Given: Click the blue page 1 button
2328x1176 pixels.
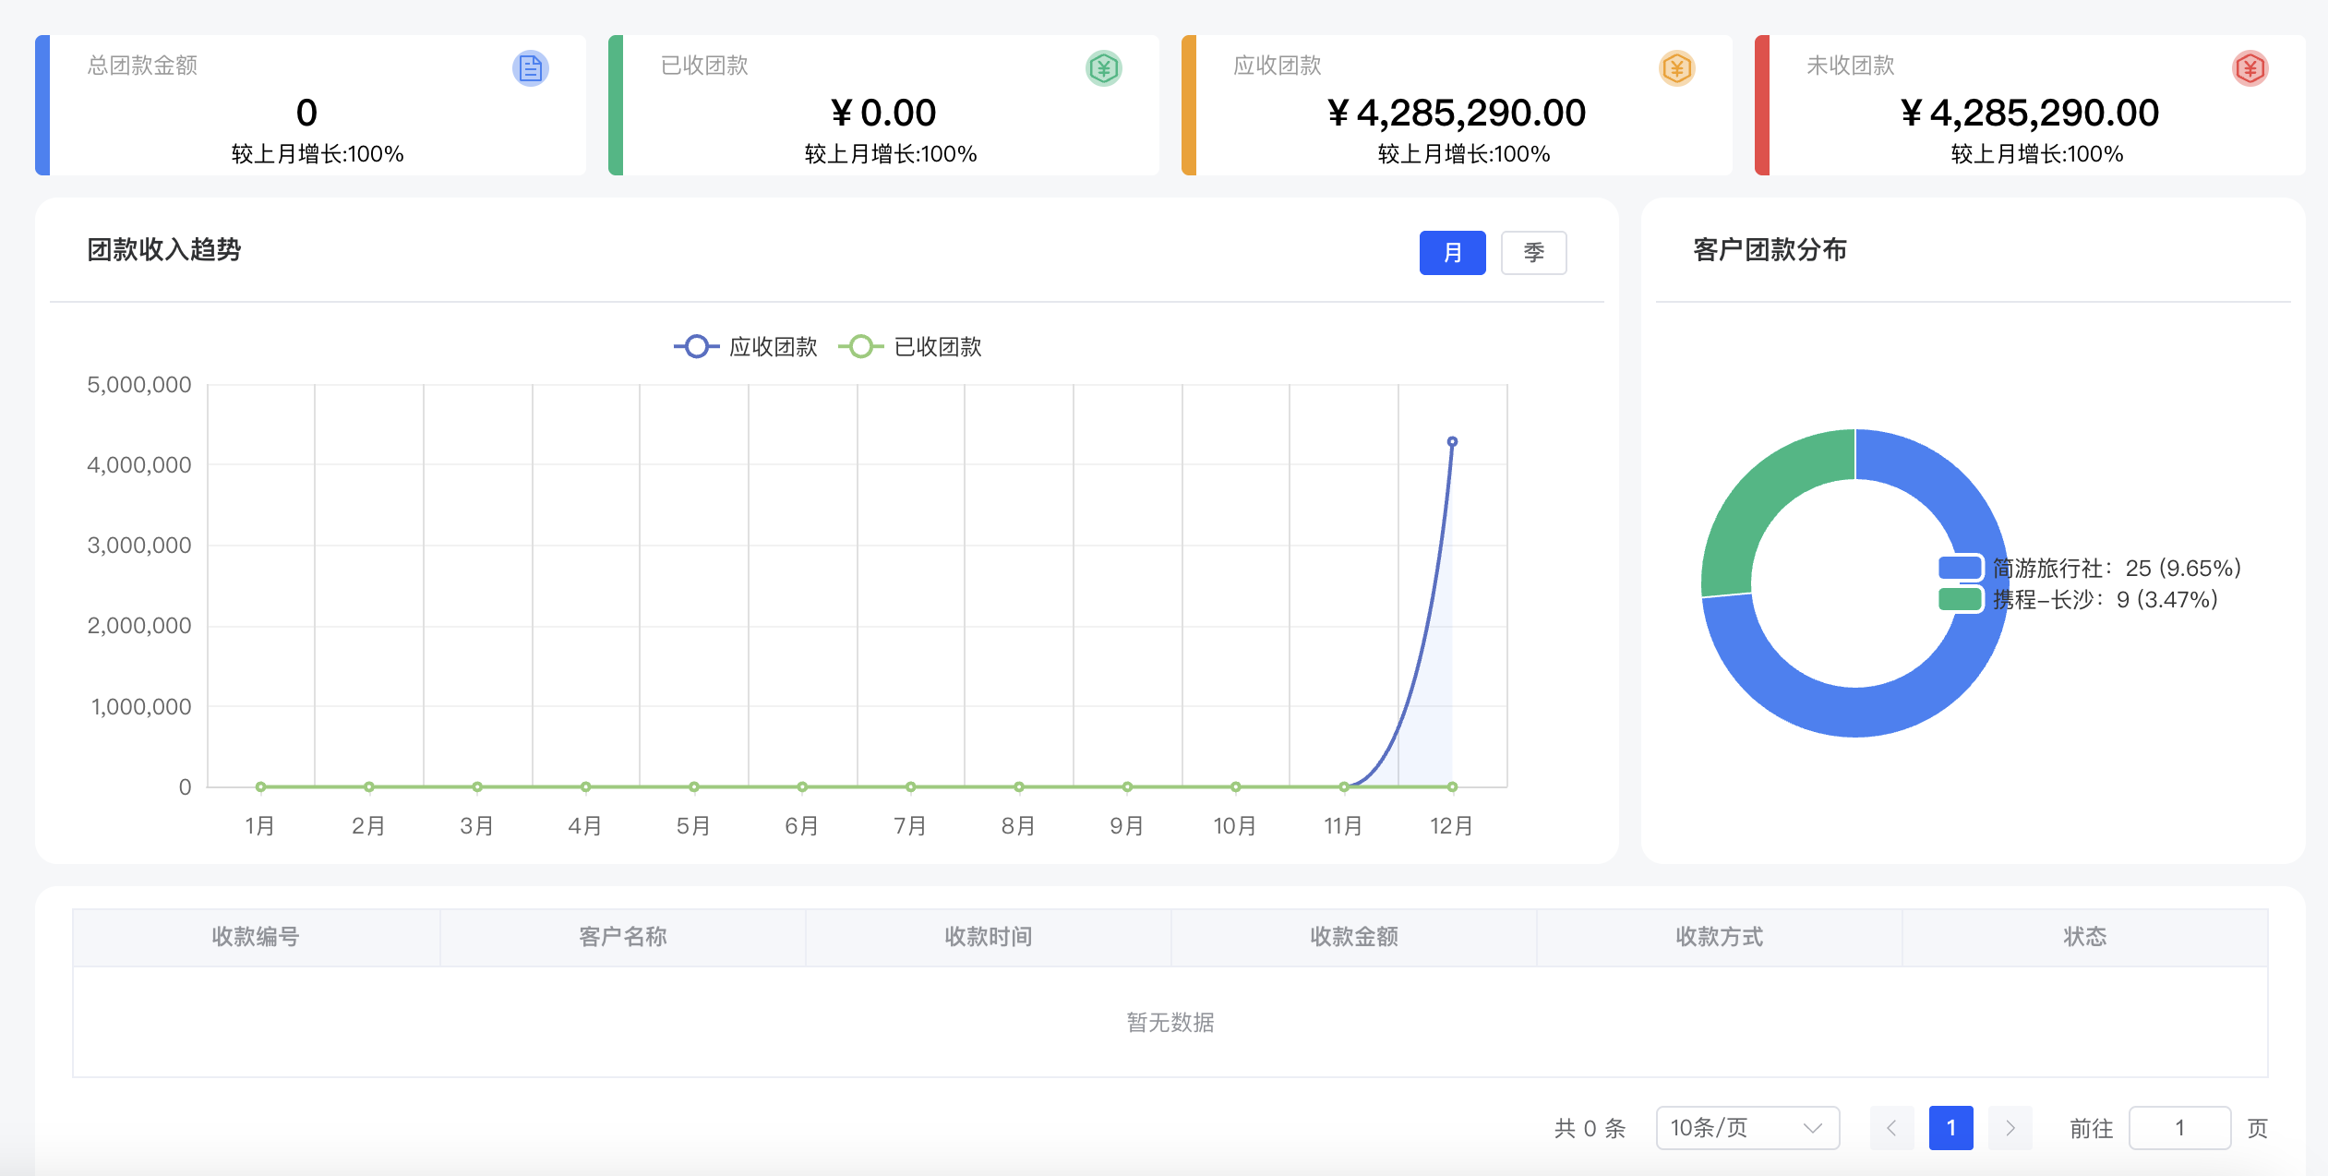Looking at the screenshot, I should point(1950,1127).
